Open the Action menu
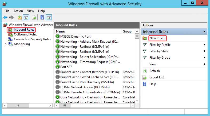The height and width of the screenshot is (116, 210). [x=18, y=11]
